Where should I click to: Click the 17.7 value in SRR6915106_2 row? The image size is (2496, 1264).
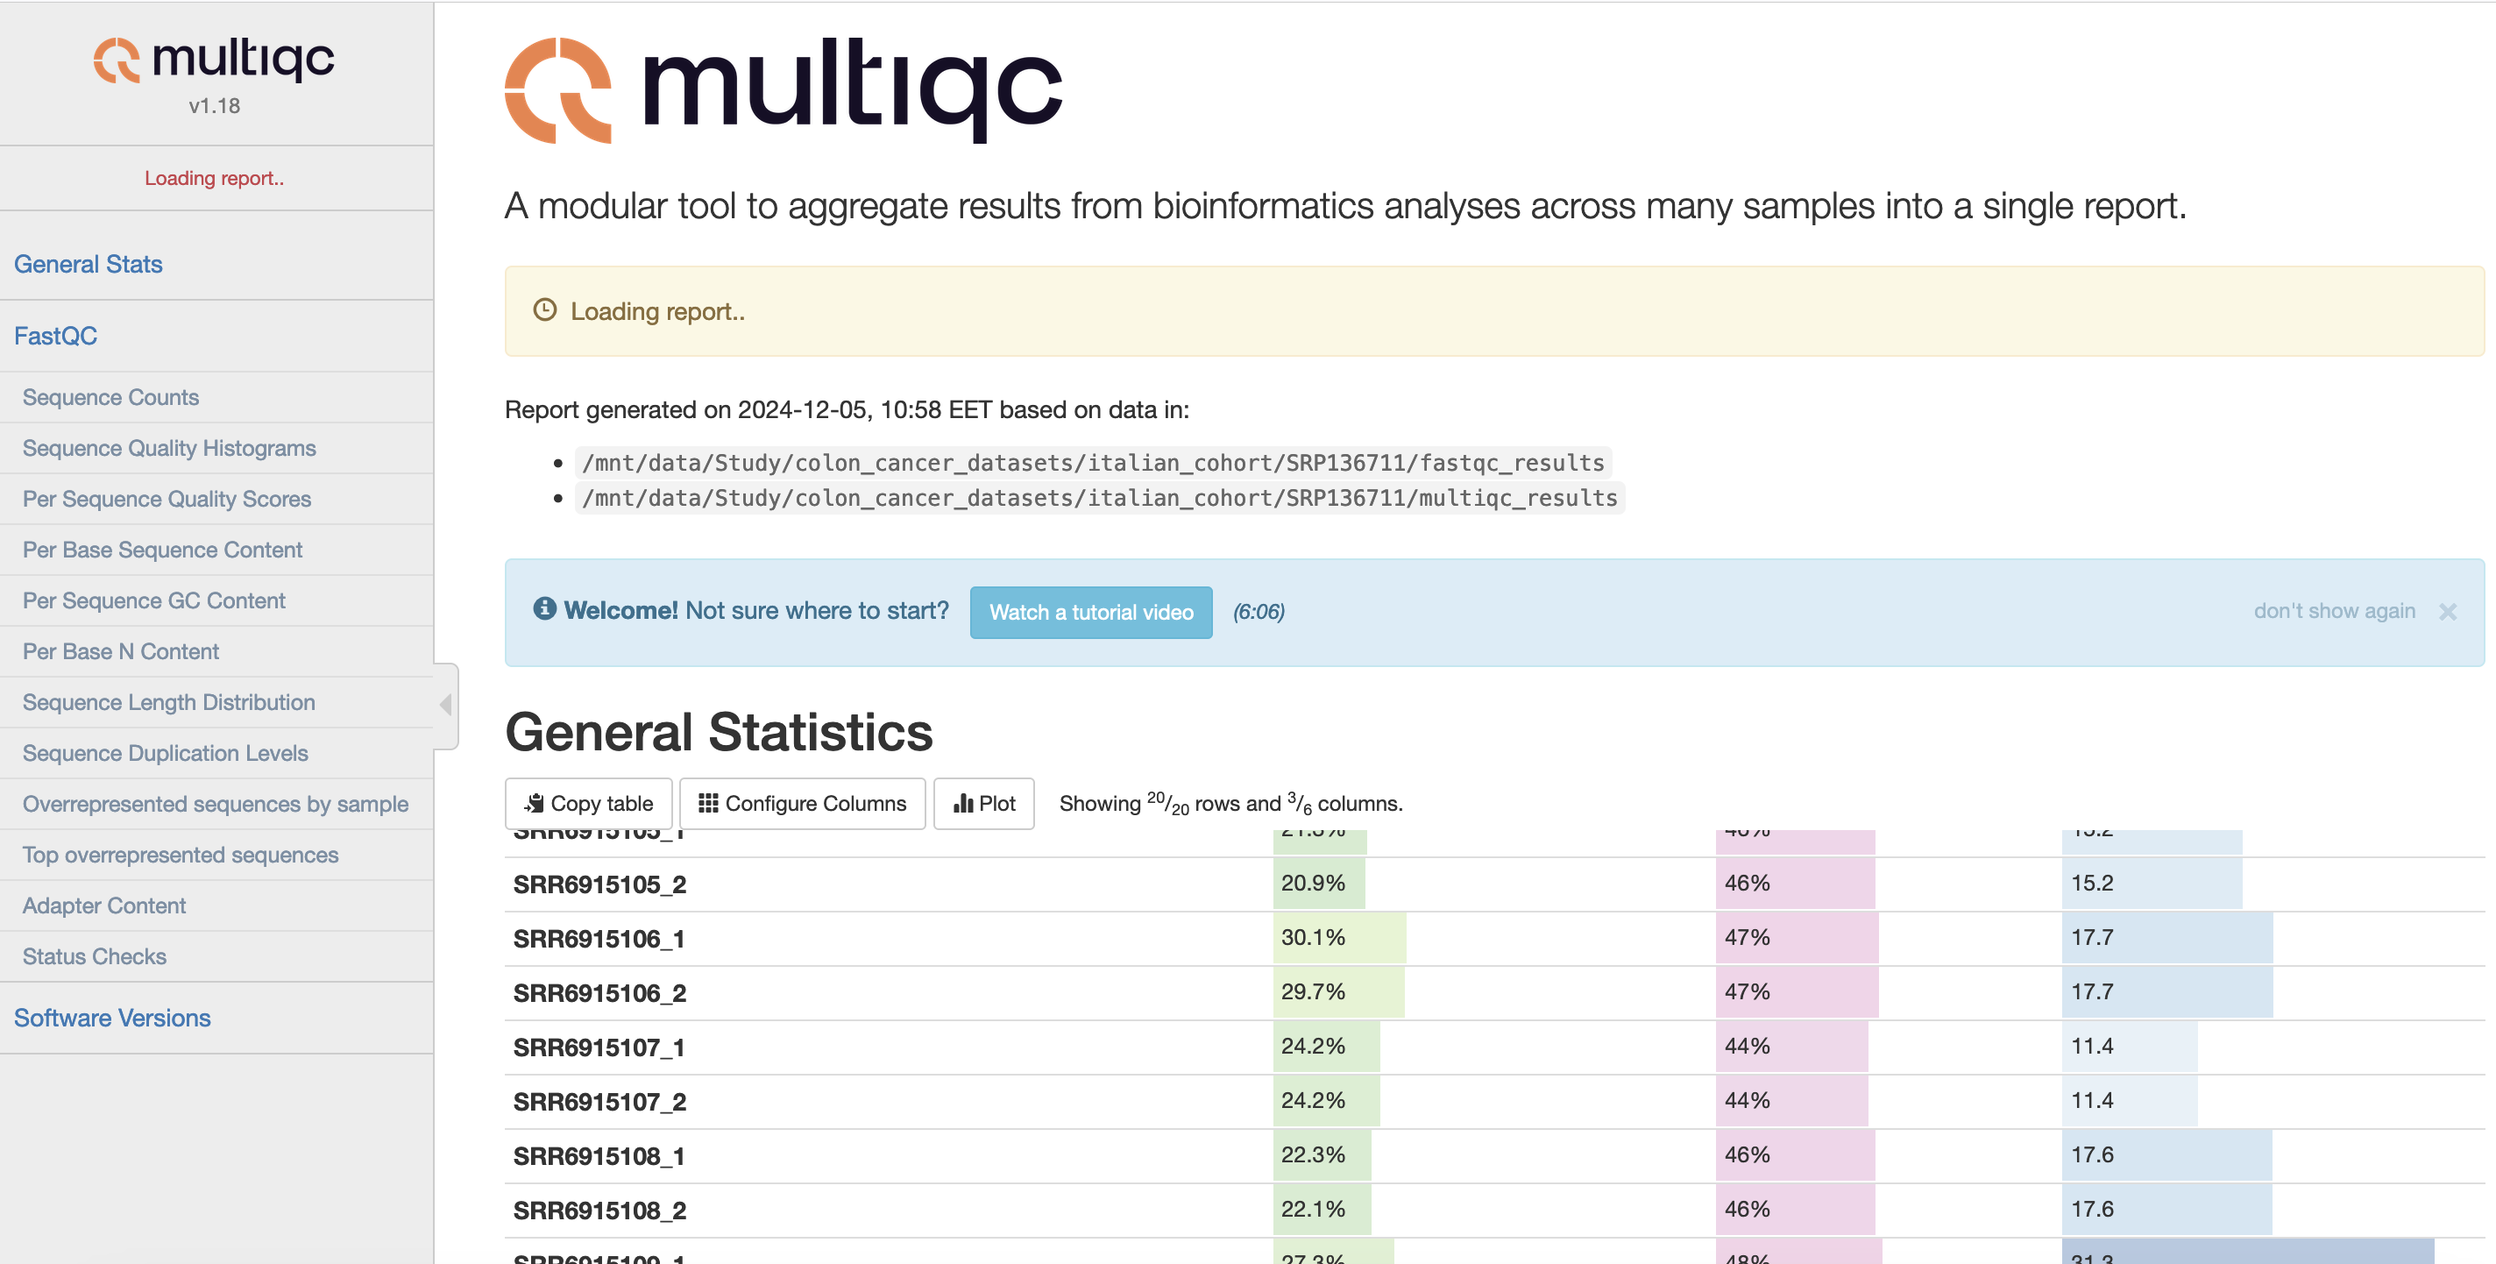tap(2092, 991)
